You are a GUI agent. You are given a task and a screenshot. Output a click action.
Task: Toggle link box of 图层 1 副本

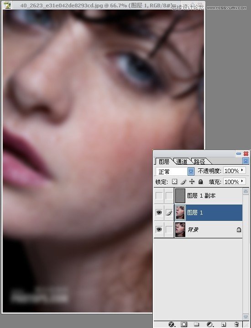click(169, 196)
